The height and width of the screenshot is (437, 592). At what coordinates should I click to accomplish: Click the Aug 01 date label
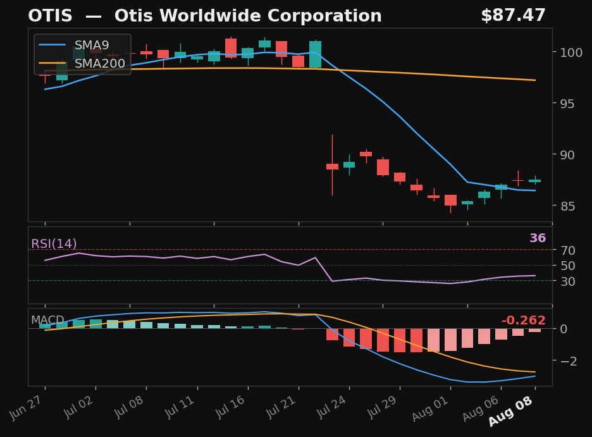click(431, 409)
